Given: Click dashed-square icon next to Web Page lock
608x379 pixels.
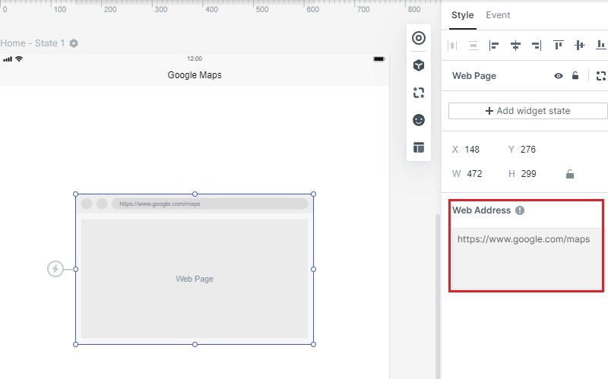Looking at the screenshot, I should [x=601, y=76].
